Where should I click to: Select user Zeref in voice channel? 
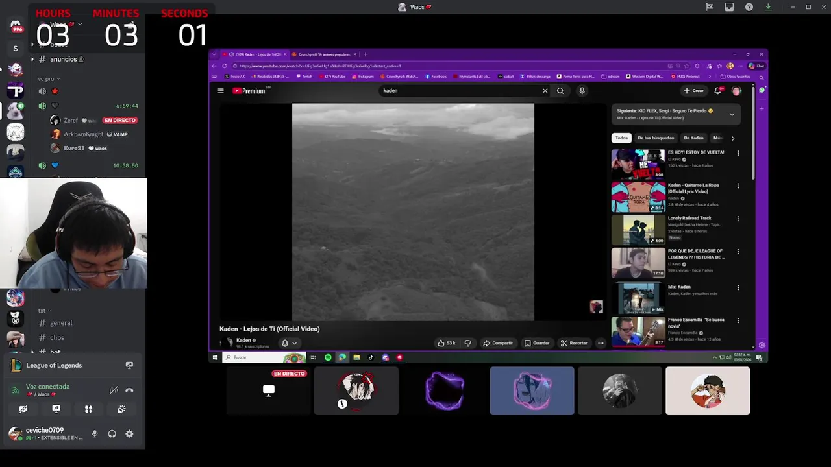pos(71,120)
